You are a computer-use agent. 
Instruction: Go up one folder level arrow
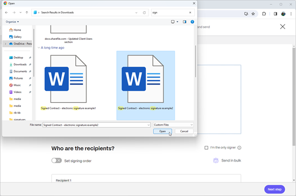click(x=26, y=12)
